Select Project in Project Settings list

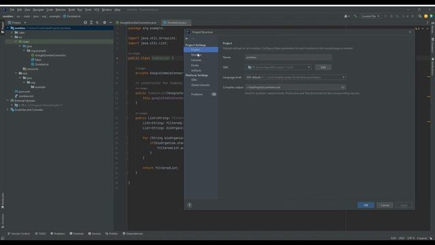195,50
